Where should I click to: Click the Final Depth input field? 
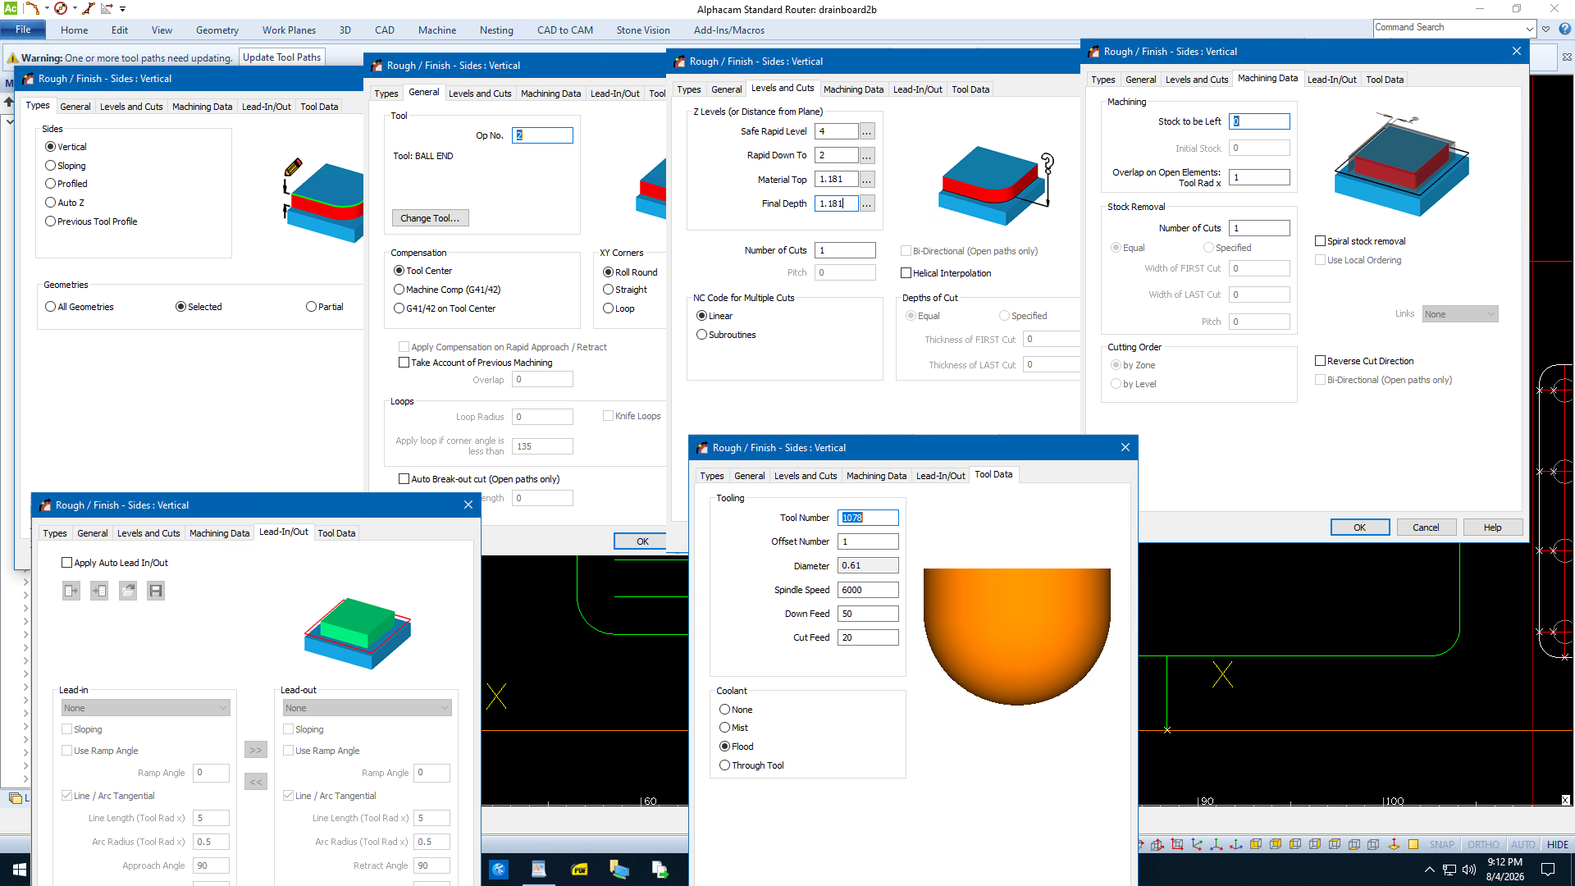click(836, 203)
